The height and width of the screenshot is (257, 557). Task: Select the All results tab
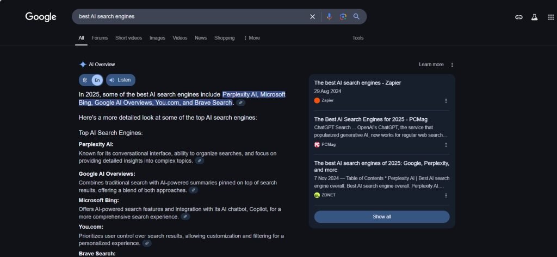pos(82,38)
